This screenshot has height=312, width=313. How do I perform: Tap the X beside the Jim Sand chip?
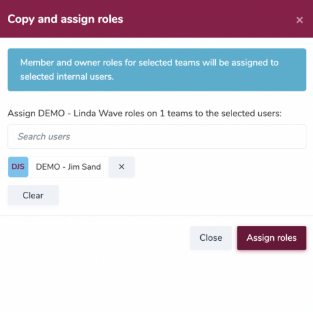pos(121,167)
